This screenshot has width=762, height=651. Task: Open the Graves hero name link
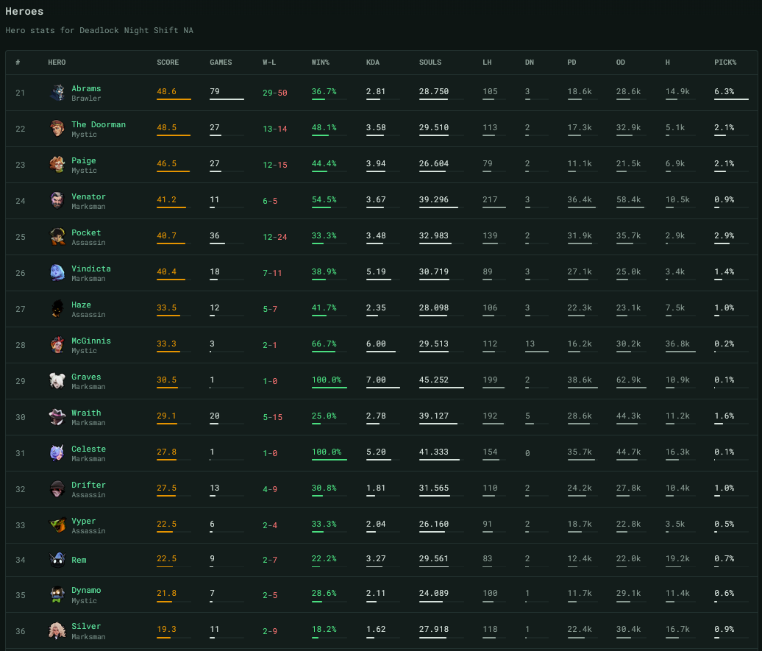[86, 377]
